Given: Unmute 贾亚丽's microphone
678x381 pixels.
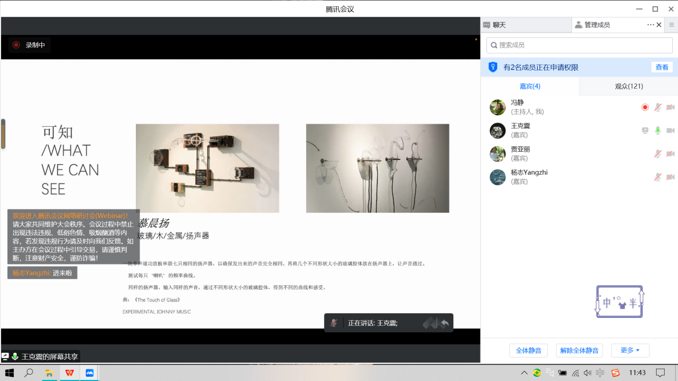Looking at the screenshot, I should pyautogui.click(x=658, y=154).
